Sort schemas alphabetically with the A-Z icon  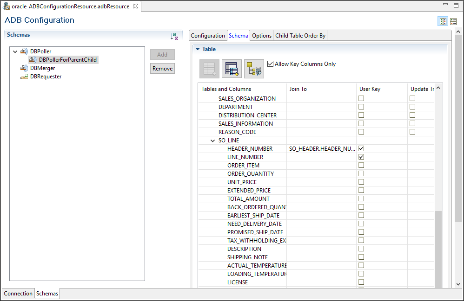174,36
